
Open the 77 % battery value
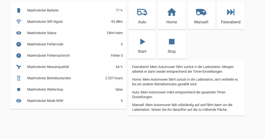pyautogui.click(x=119, y=10)
